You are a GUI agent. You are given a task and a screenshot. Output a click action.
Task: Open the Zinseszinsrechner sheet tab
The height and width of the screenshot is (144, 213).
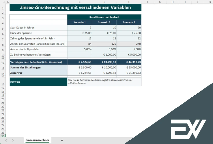point(37,140)
